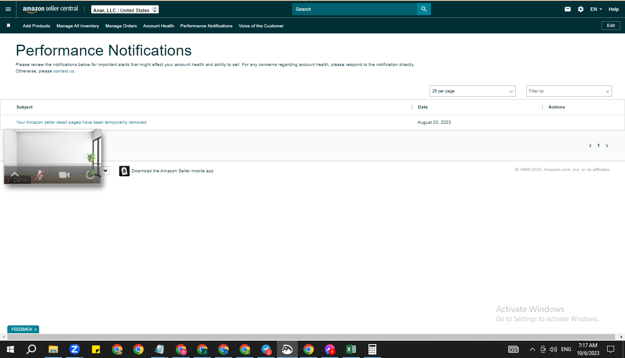Image resolution: width=625 pixels, height=358 pixels.
Task: Click the bookmark icon in the favorites bar
Action: point(8,26)
